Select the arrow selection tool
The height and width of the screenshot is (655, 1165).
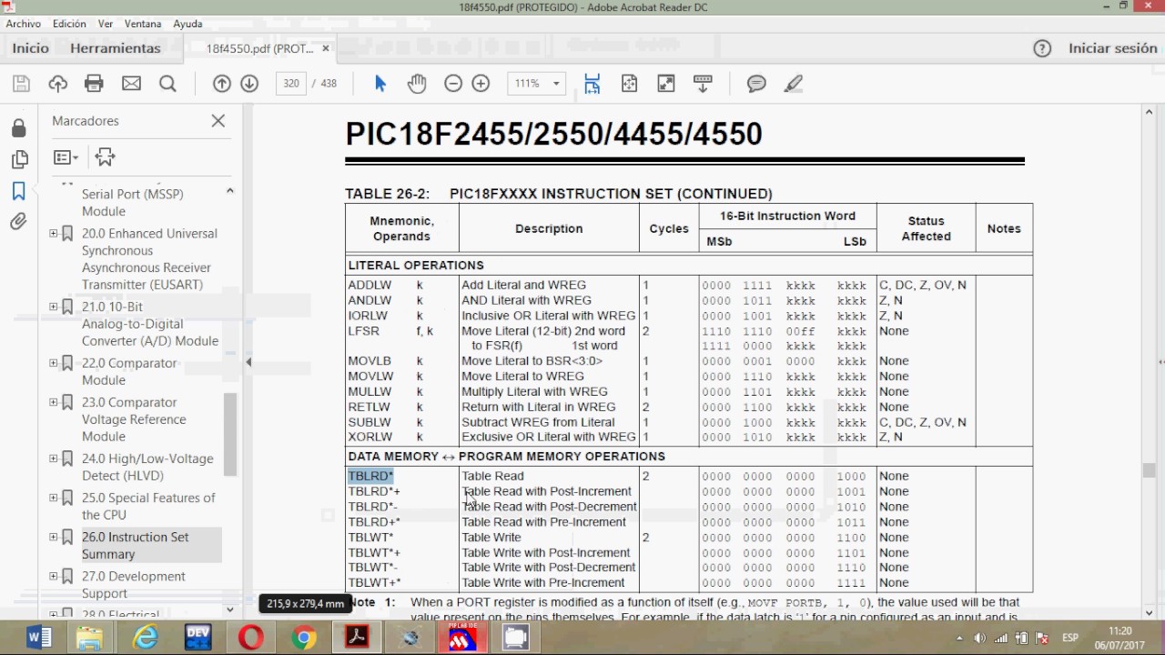(x=380, y=84)
